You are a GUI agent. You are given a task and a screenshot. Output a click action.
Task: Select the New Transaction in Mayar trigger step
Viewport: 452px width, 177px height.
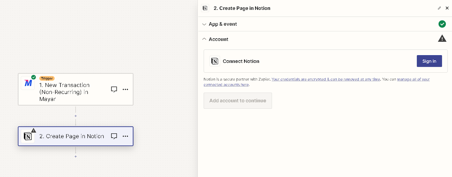[x=76, y=89]
